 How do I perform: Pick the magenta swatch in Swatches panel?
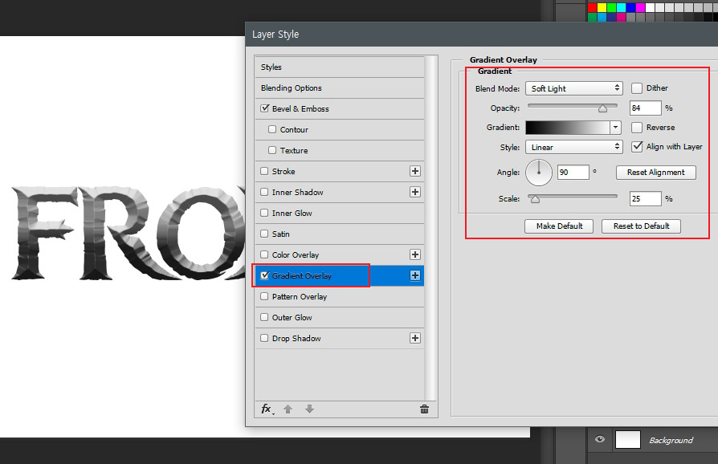(640, 7)
